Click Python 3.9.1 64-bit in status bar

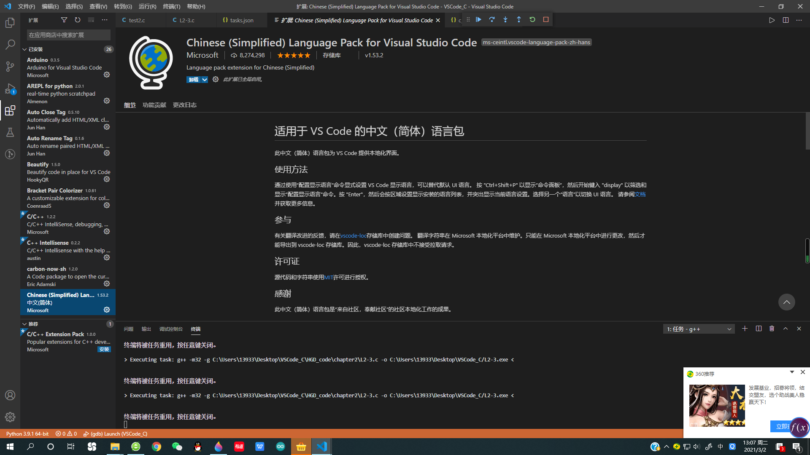[27, 434]
